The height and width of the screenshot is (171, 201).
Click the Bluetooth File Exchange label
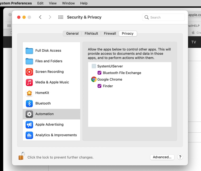pos(122,73)
